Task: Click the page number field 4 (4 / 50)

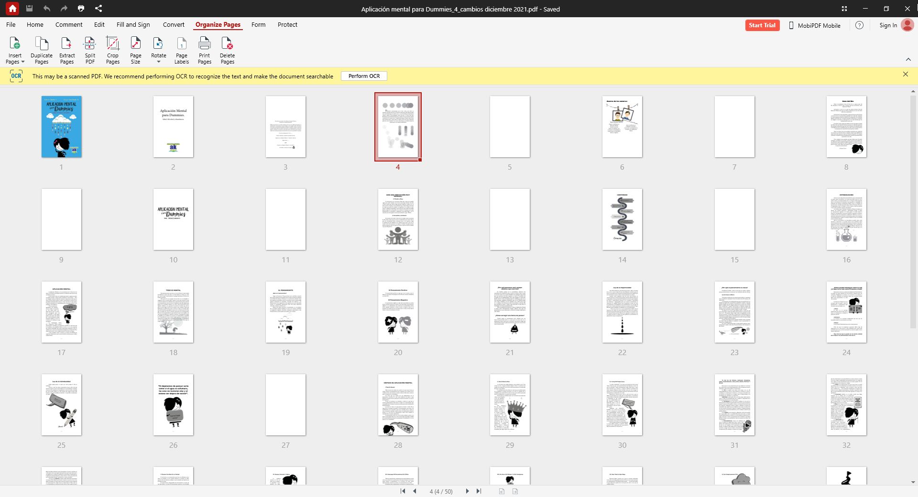Action: tap(441, 491)
